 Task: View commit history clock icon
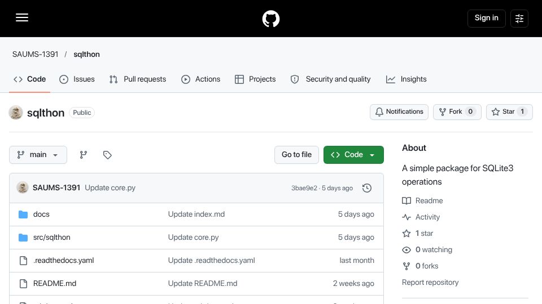pyautogui.click(x=367, y=188)
